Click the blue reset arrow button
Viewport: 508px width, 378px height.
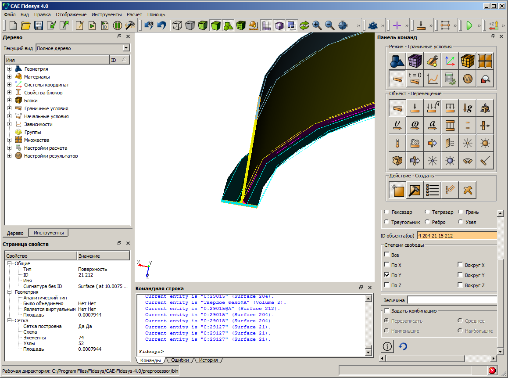403,346
